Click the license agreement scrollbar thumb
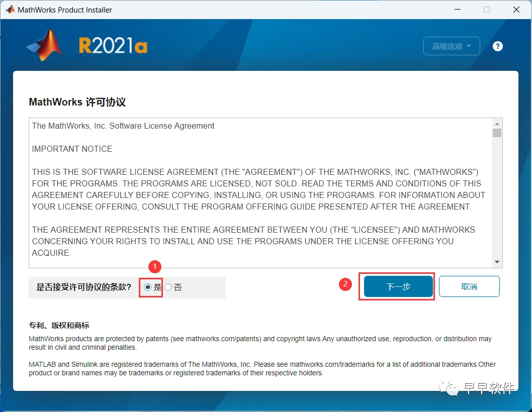 [x=497, y=133]
